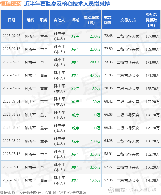This screenshot has height=195, width=161.
Task: Select the 变动人 column header
Action: pos(59,20)
